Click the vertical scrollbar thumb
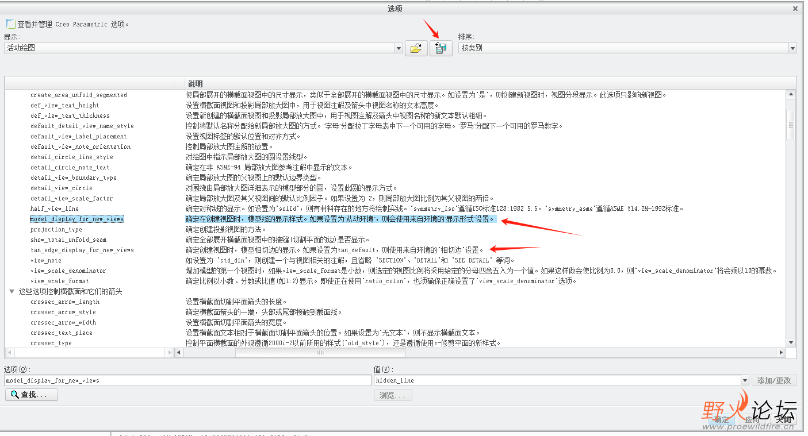Screen dimensions: 808x436 [791, 125]
